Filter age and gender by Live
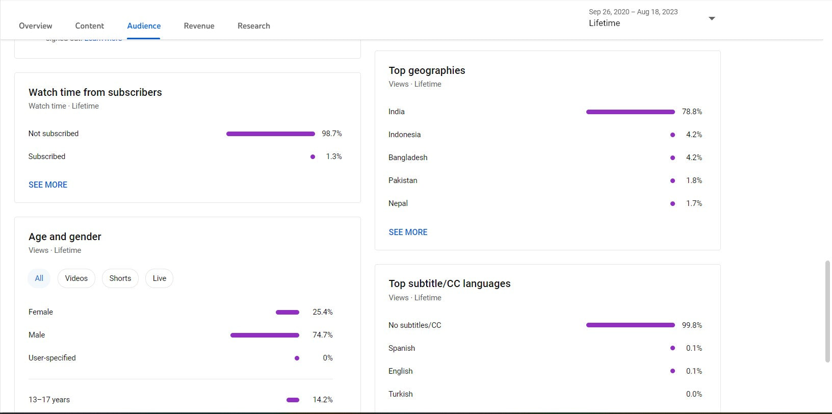832x414 pixels. 159,278
